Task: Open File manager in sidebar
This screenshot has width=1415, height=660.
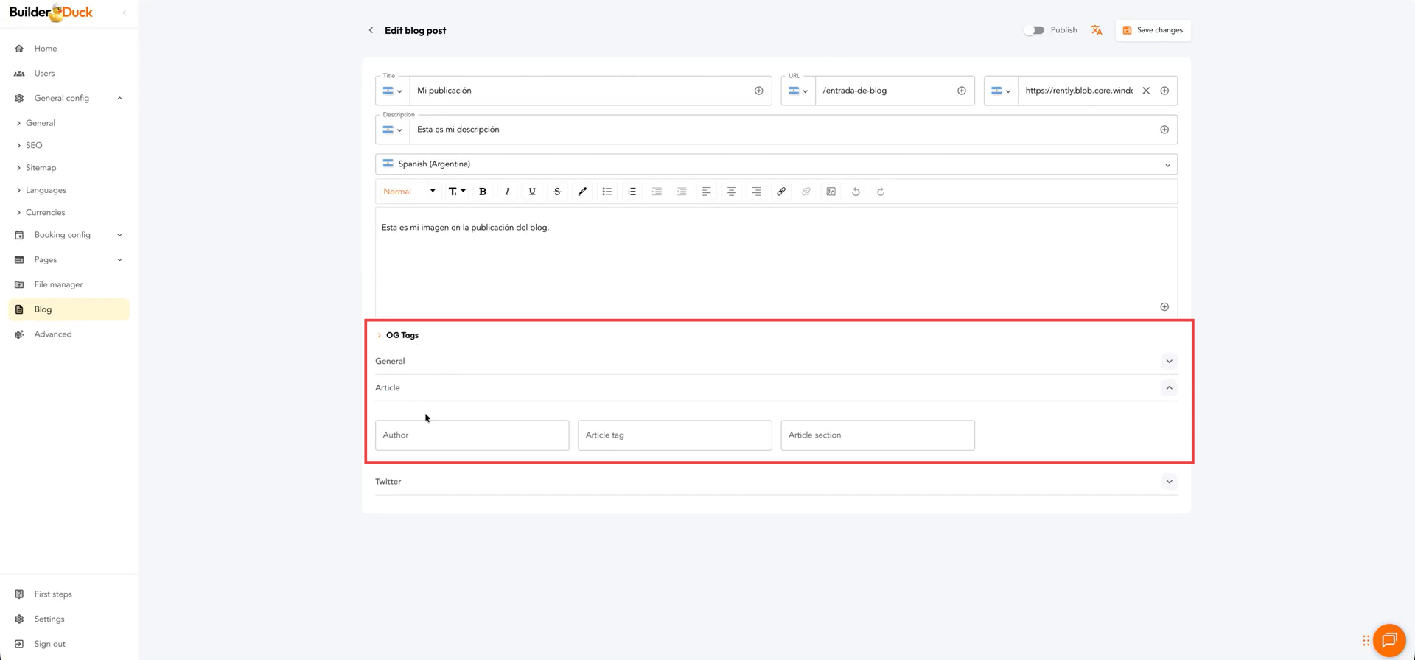Action: pyautogui.click(x=58, y=284)
